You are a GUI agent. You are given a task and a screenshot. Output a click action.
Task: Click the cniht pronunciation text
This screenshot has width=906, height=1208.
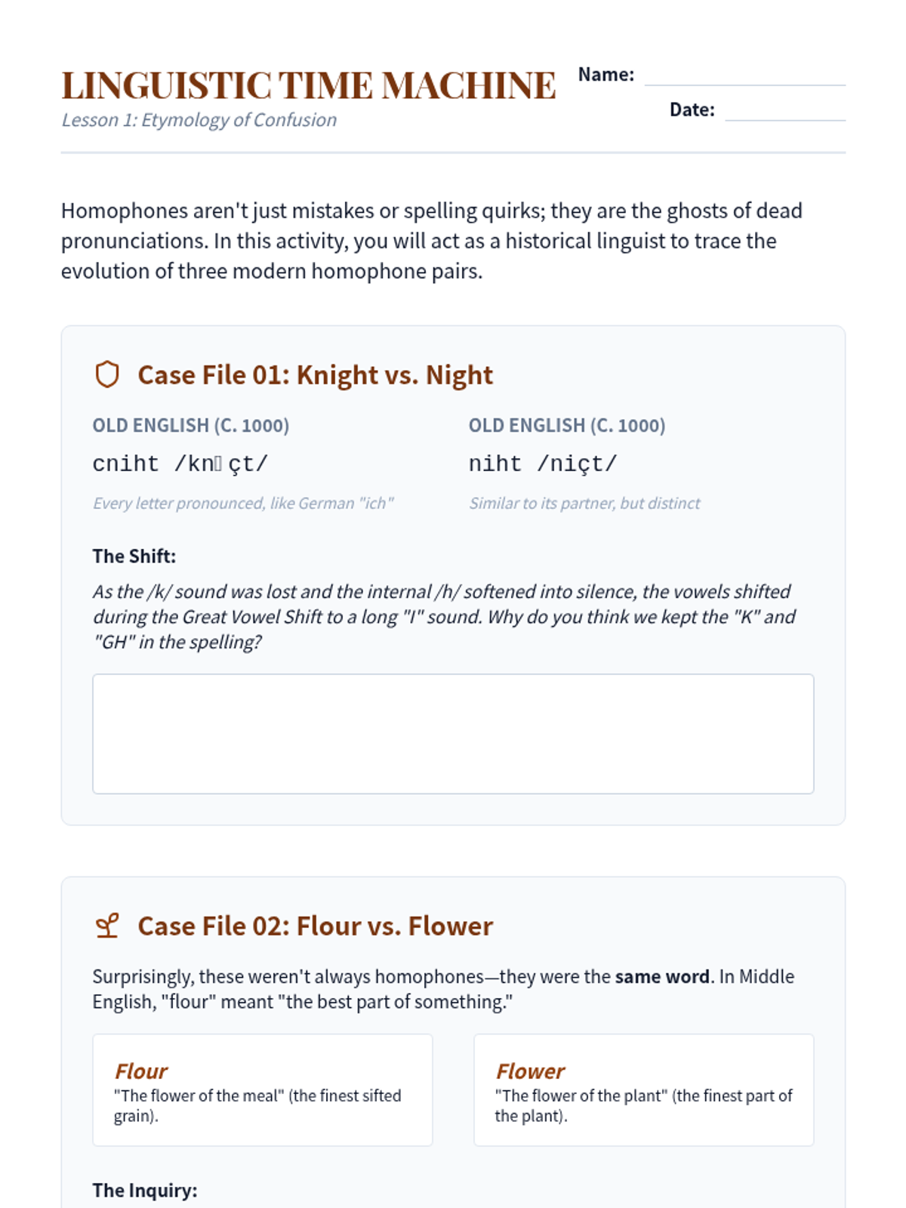(180, 464)
